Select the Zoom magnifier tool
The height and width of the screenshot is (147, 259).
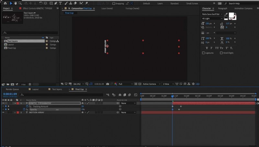[x=20, y=3]
